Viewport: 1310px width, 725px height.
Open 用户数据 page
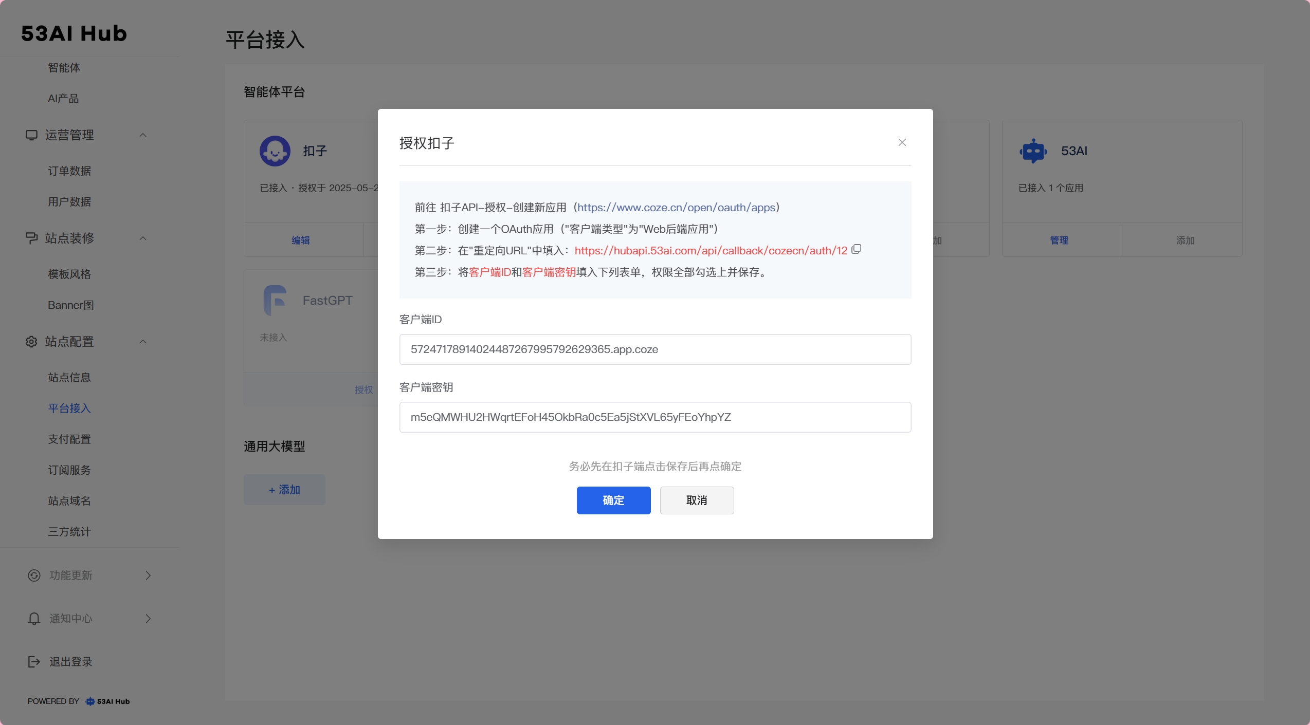pyautogui.click(x=69, y=201)
